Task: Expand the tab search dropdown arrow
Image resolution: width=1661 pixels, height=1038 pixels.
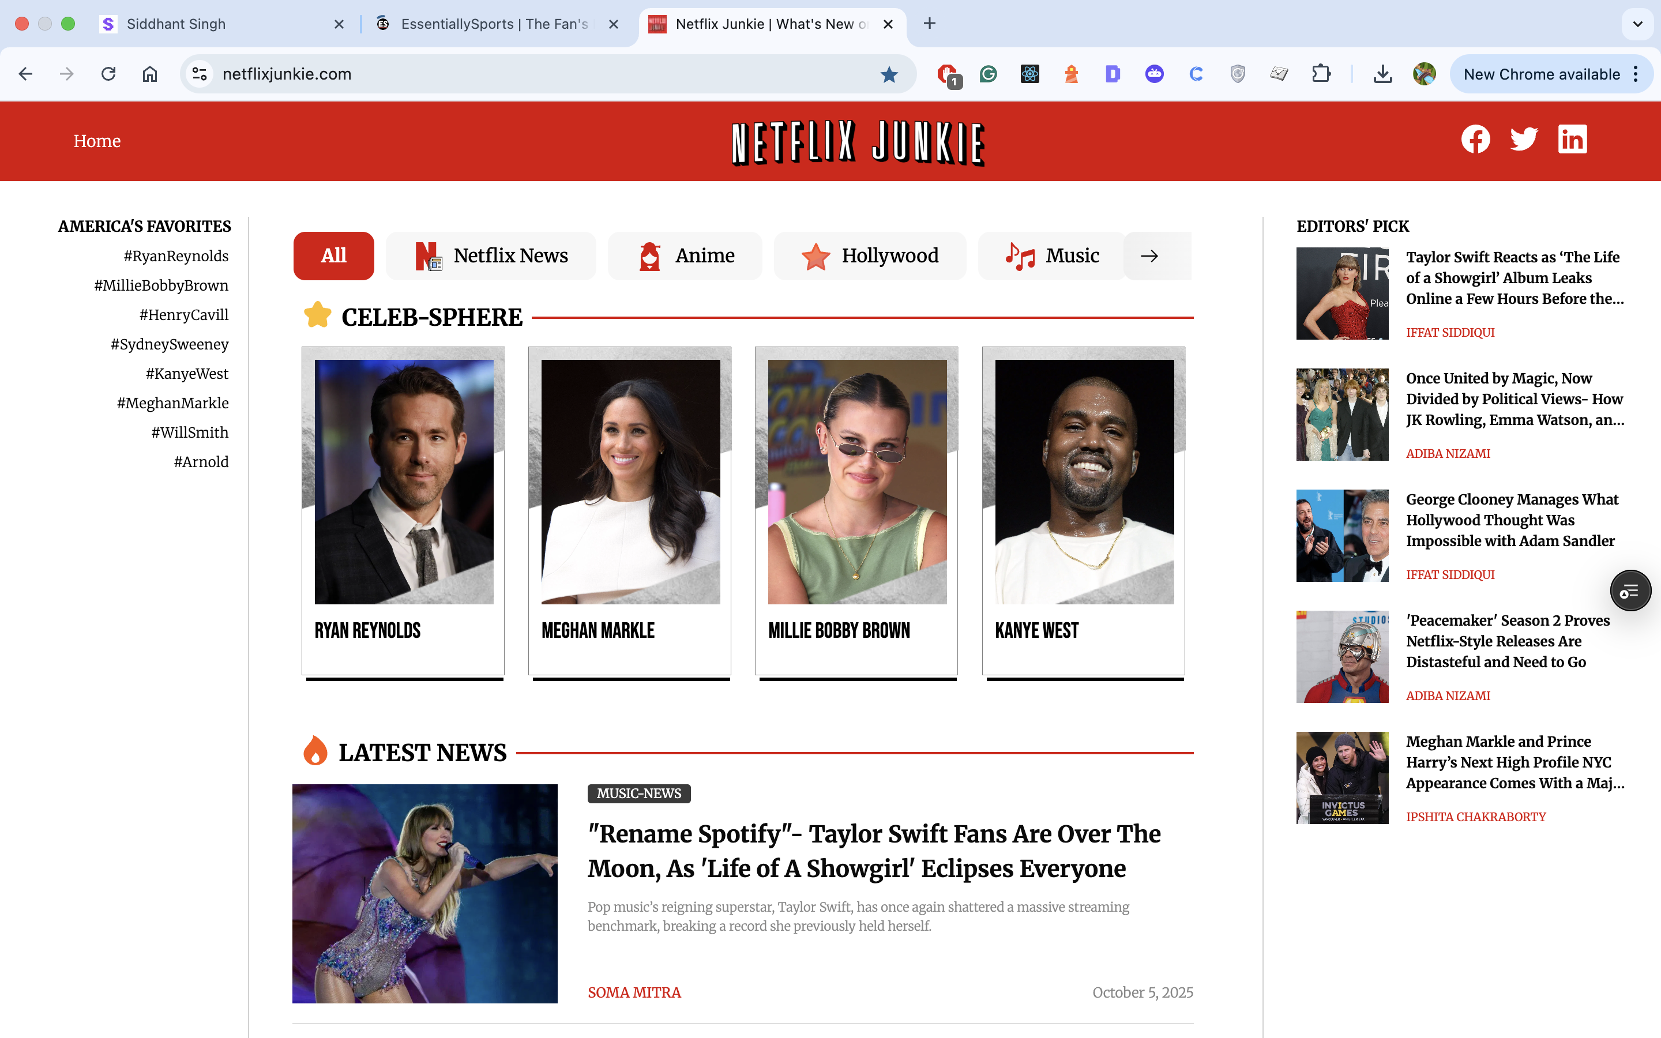Action: pyautogui.click(x=1638, y=24)
